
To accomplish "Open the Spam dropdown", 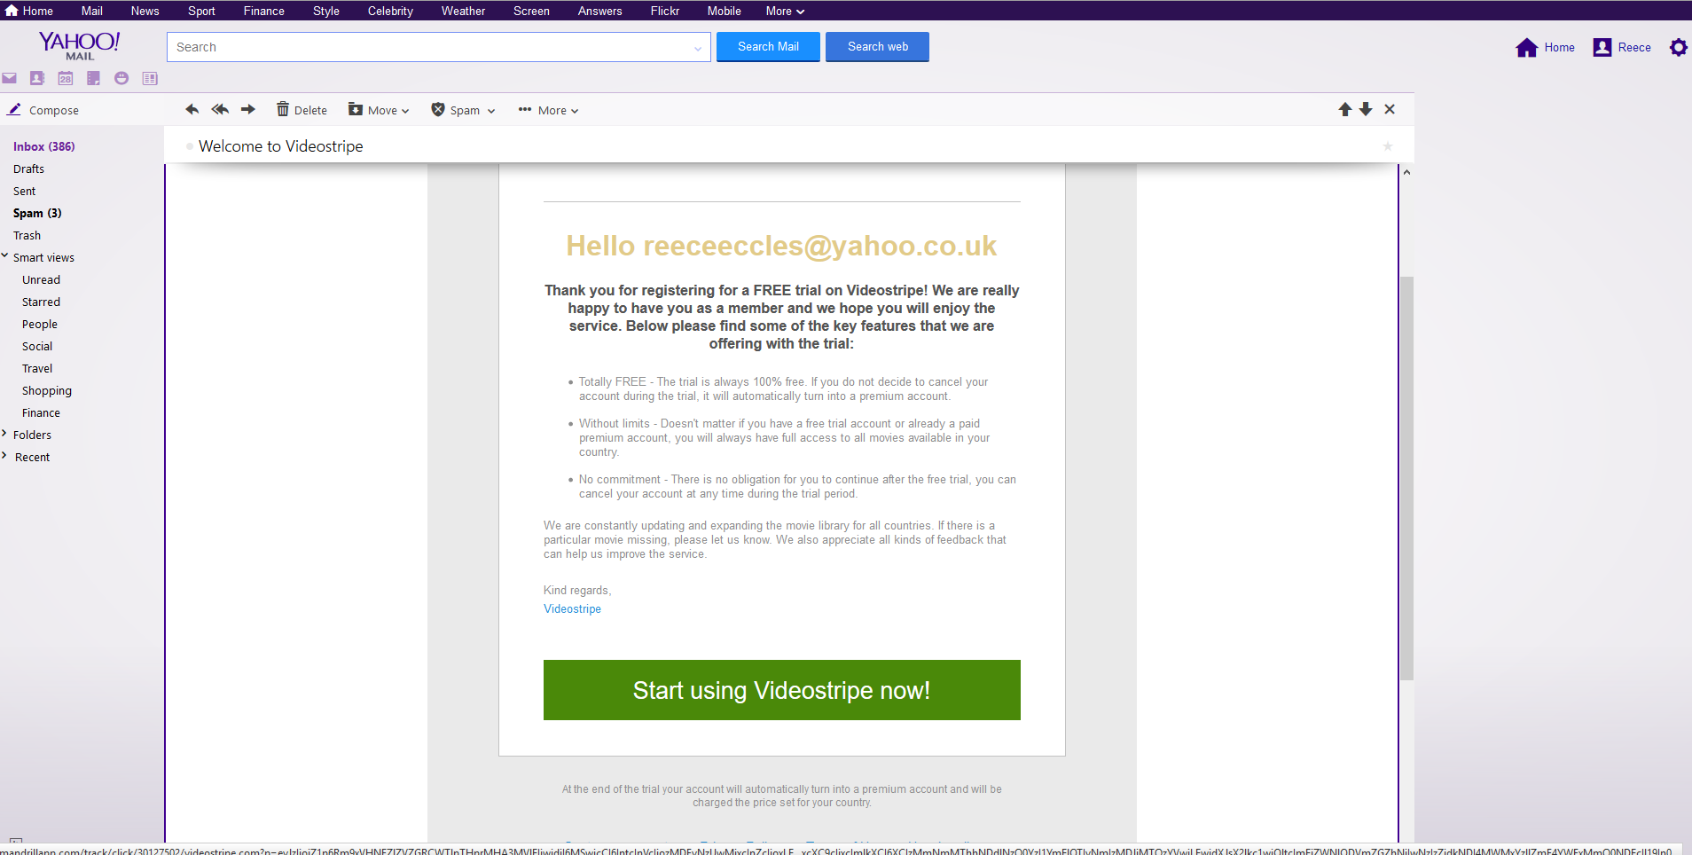I will 463,110.
